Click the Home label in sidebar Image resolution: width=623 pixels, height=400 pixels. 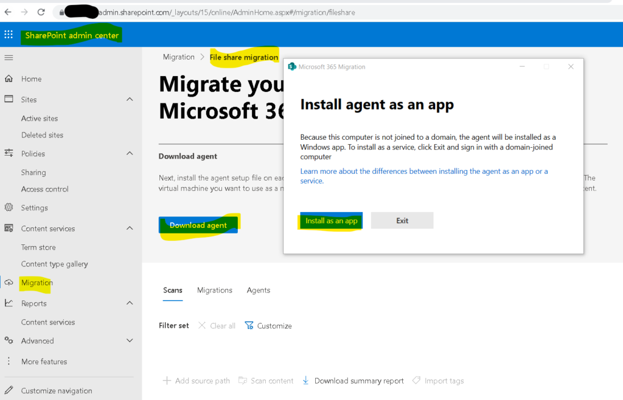coord(32,78)
